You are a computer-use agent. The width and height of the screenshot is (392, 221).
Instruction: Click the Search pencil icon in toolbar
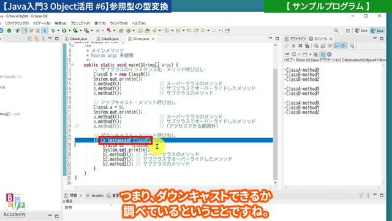[154, 31]
